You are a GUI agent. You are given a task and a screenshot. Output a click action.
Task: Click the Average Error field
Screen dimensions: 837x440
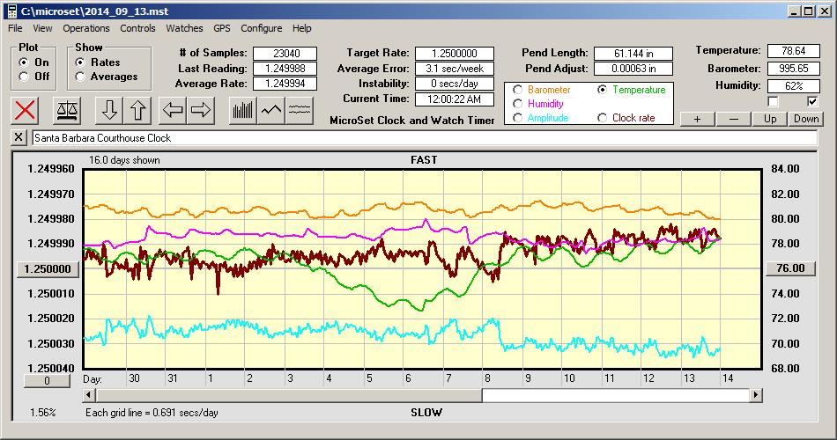point(455,69)
